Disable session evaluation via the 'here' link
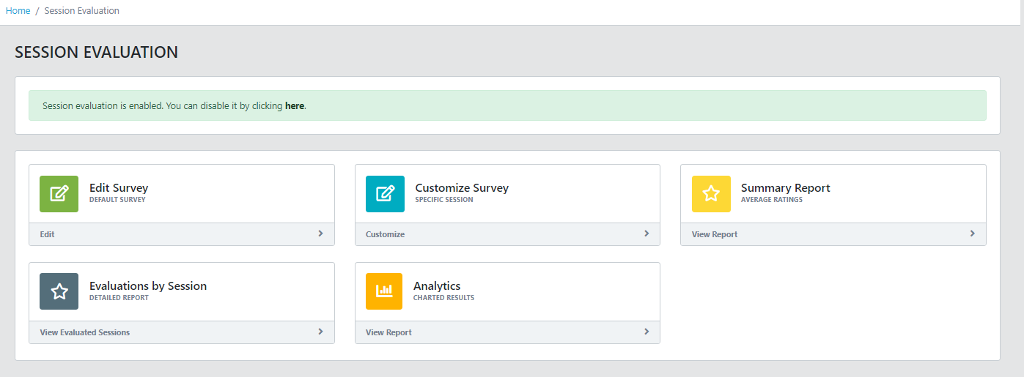Viewport: 1024px width, 377px height. pyautogui.click(x=294, y=106)
